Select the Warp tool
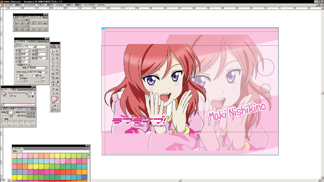Viewport: 324px width, 182px height. [53, 74]
